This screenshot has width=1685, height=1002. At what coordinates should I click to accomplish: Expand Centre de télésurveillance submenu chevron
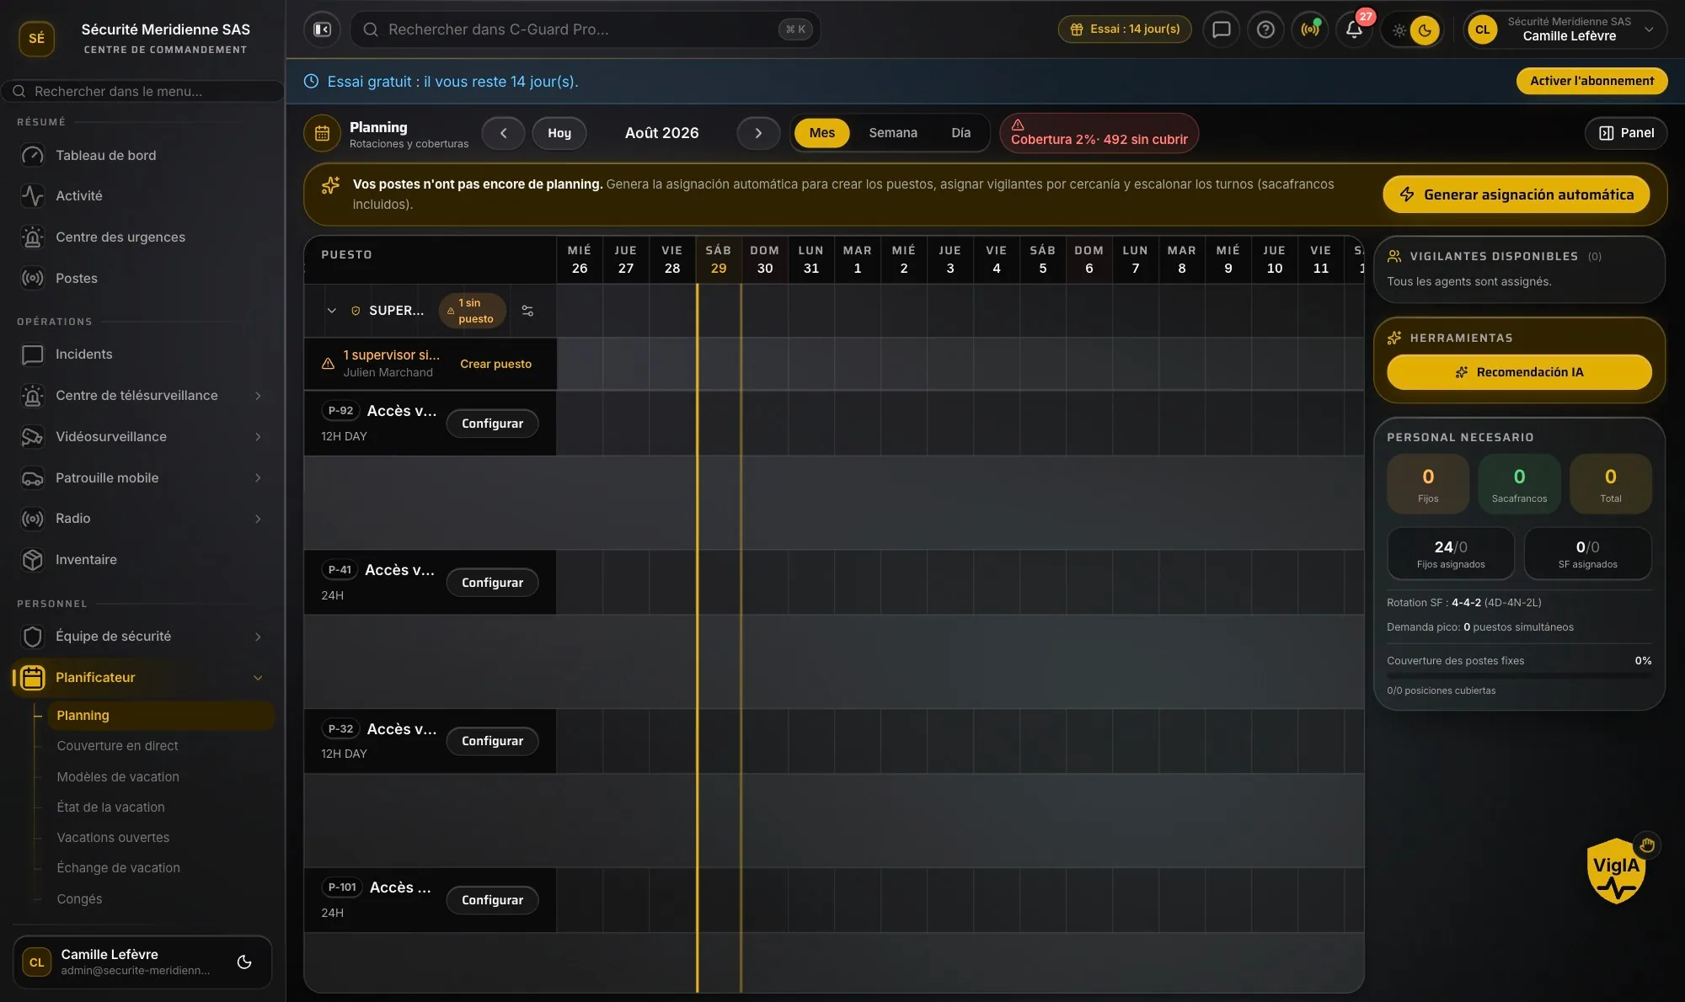pos(258,396)
